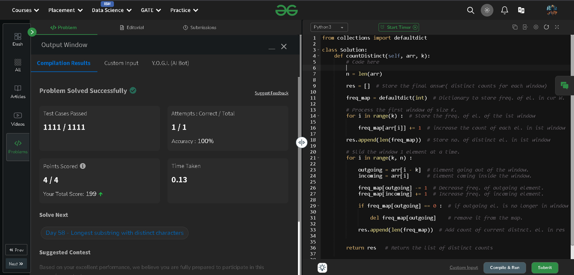This screenshot has height=275, width=574.
Task: Click the Compile & Run button
Action: [x=505, y=268]
